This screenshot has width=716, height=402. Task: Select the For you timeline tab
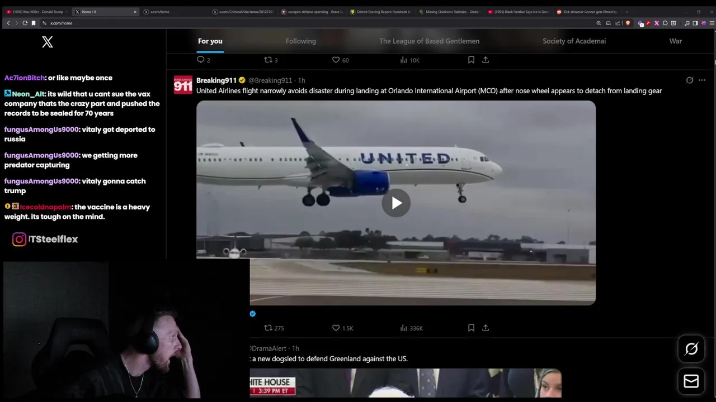(x=210, y=41)
